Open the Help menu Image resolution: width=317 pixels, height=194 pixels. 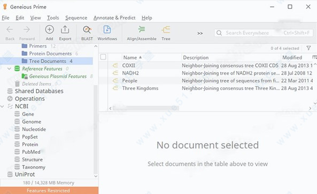coord(146,18)
